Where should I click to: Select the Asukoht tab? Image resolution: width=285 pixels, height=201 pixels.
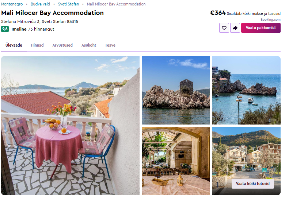click(89, 45)
